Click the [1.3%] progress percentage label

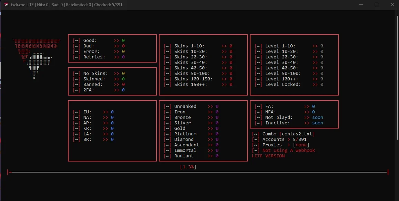pos(188,167)
